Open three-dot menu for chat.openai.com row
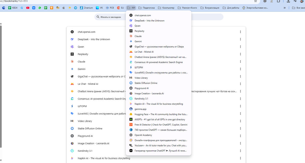The width and height of the screenshot is (305, 163). point(240,32)
